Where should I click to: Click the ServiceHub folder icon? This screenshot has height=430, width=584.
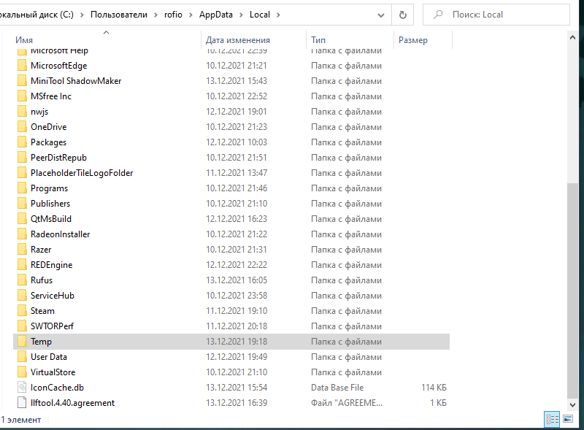pyautogui.click(x=22, y=296)
